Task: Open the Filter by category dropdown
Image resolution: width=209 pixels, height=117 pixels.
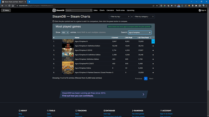Action: click(144, 17)
